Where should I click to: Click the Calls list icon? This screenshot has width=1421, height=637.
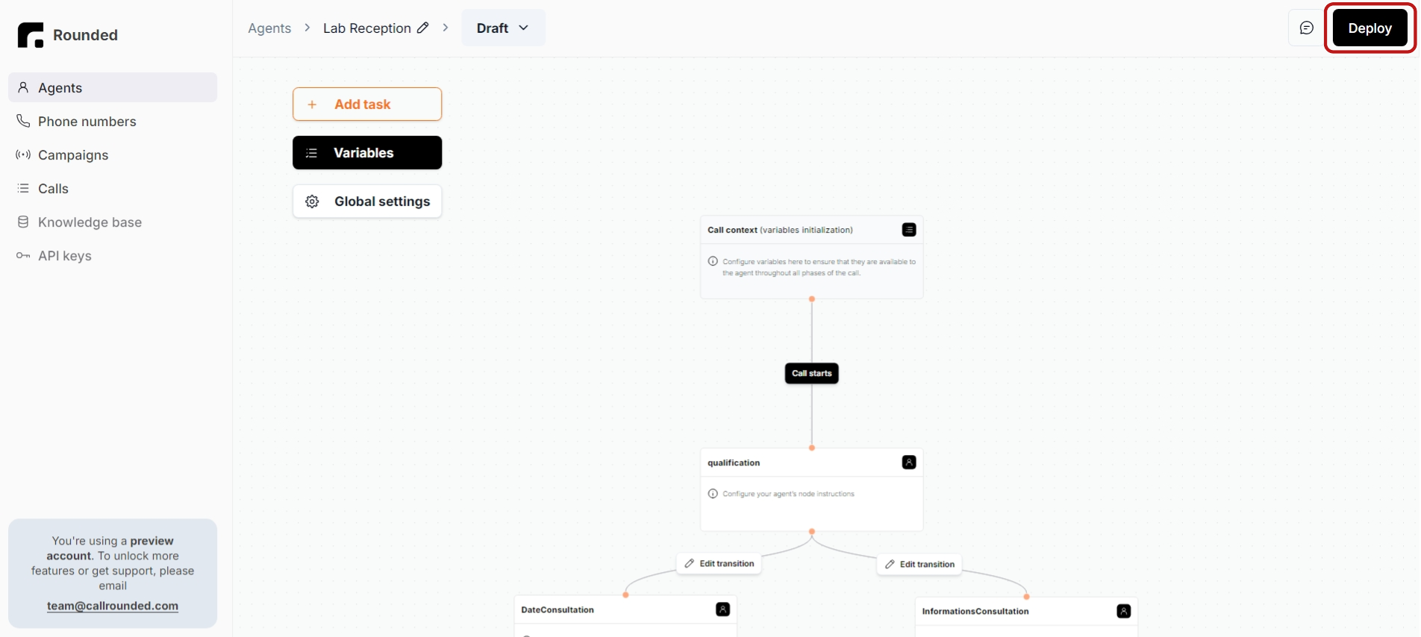23,188
